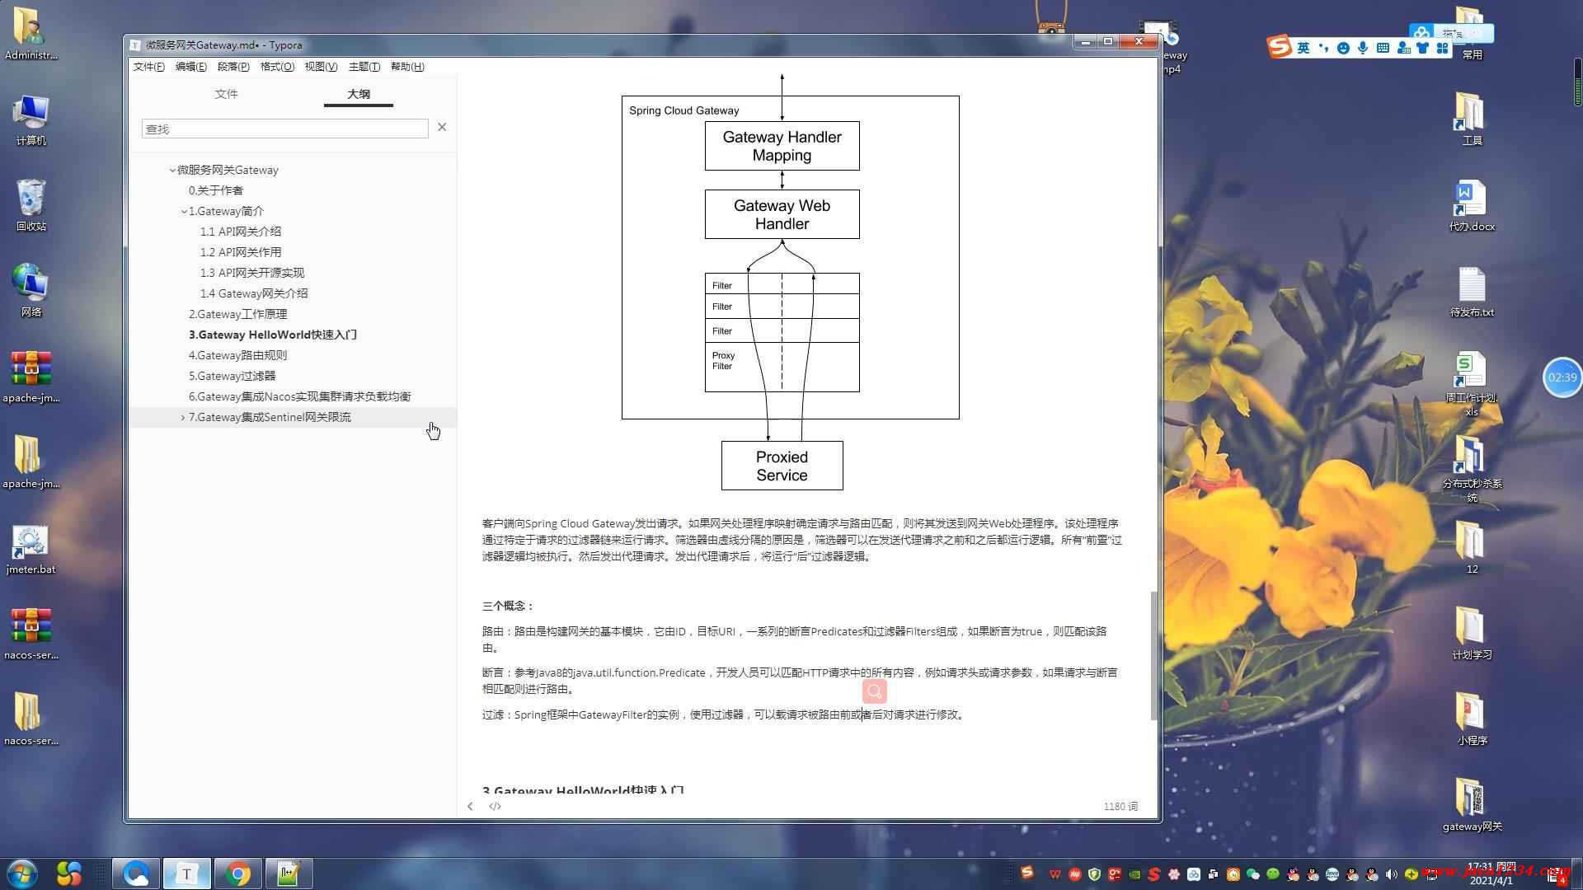1583x890 pixels.
Task: Open the Windows Start button
Action: (21, 874)
